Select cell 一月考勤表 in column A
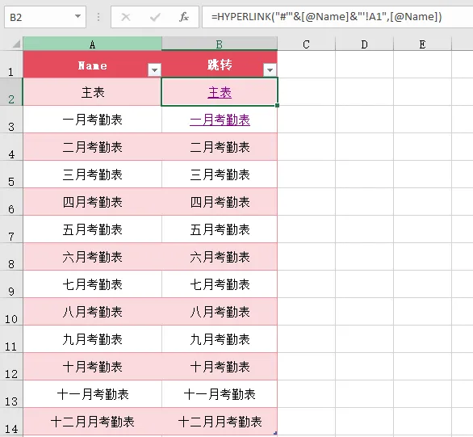Image resolution: width=473 pixels, height=437 pixels. tap(92, 120)
